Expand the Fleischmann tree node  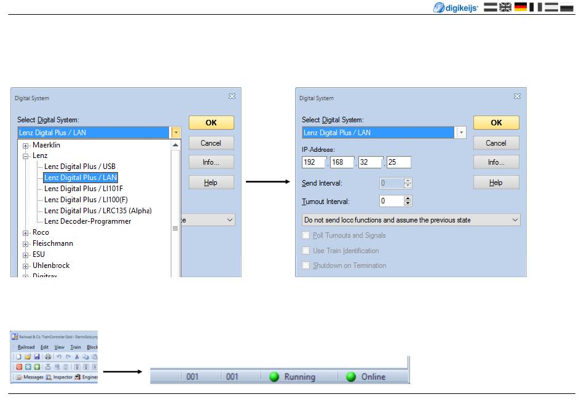coord(25,244)
